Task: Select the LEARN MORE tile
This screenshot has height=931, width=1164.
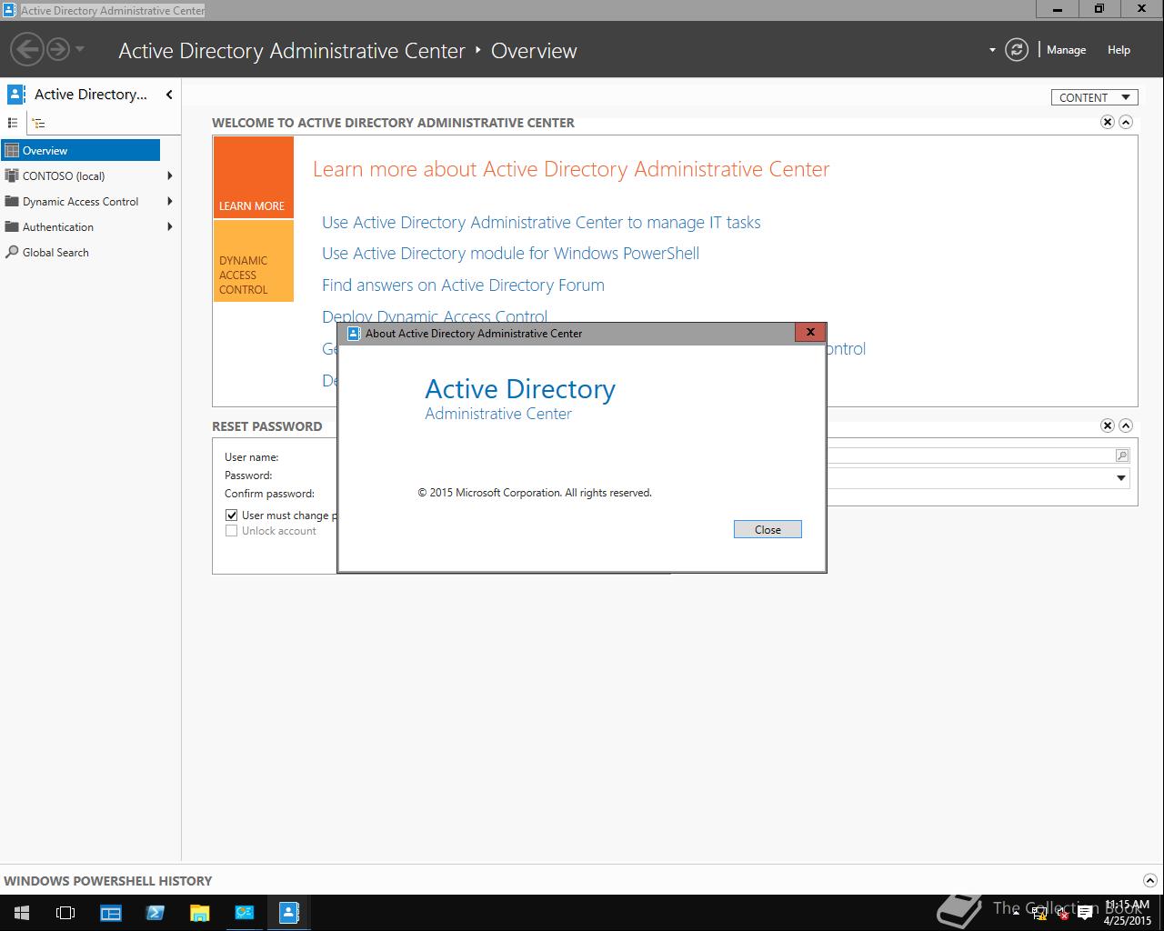Action: [254, 177]
